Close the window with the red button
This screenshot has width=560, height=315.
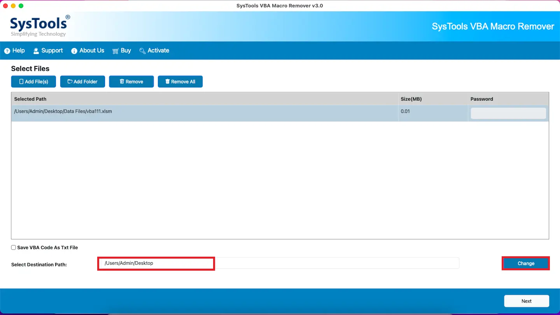pos(5,6)
